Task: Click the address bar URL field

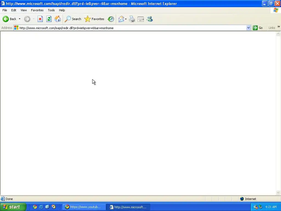Action: 132,28
